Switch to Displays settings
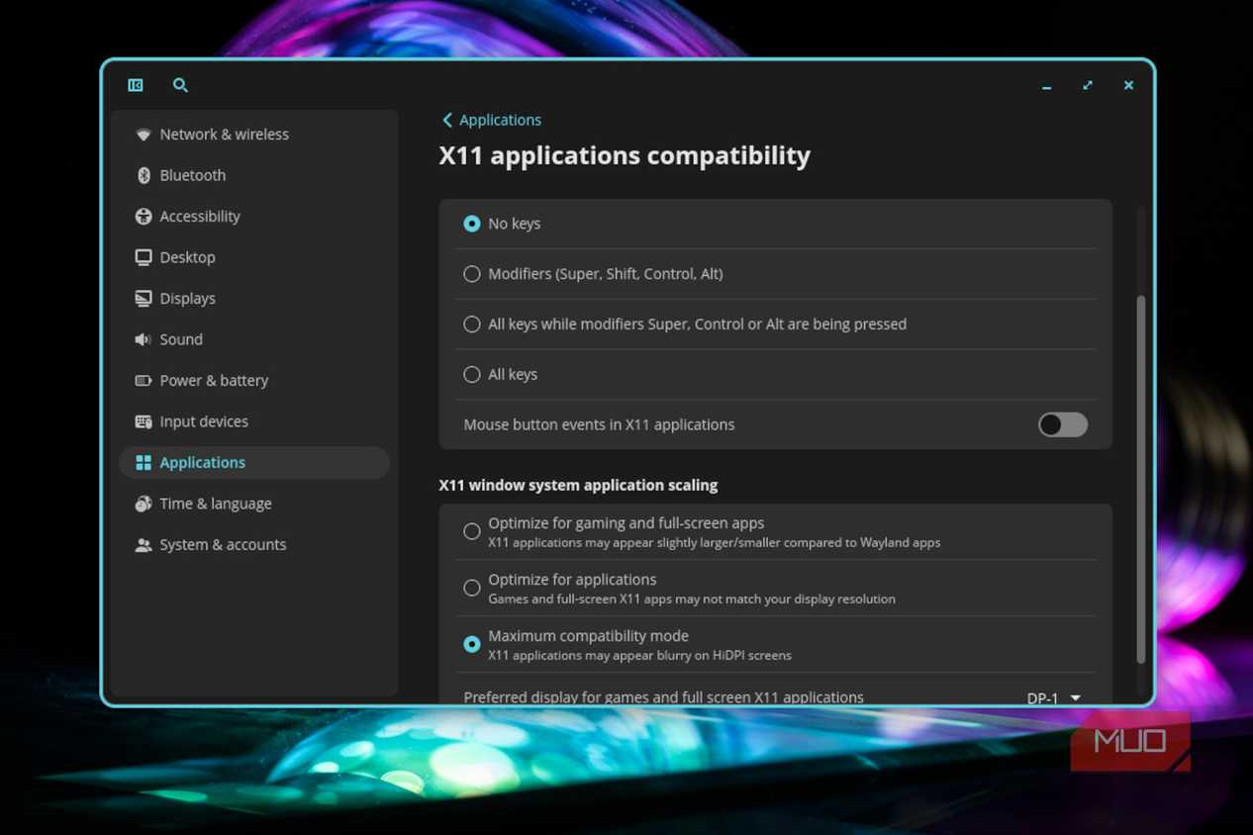This screenshot has width=1253, height=835. click(254, 299)
